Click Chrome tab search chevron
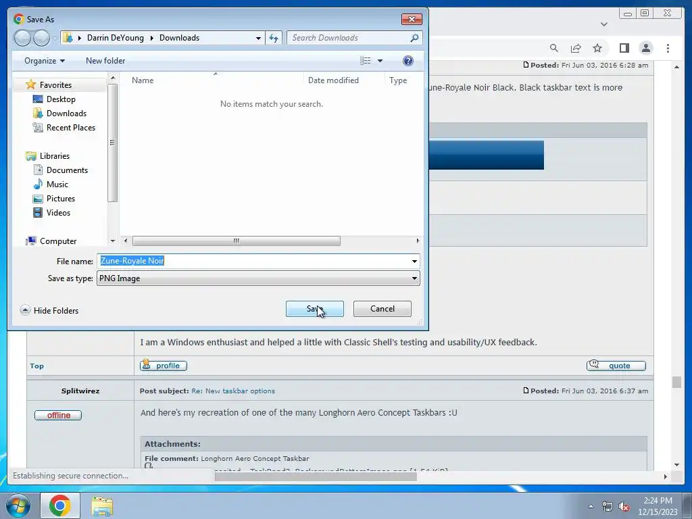Screen dimensions: 692x519 [x=604, y=24]
